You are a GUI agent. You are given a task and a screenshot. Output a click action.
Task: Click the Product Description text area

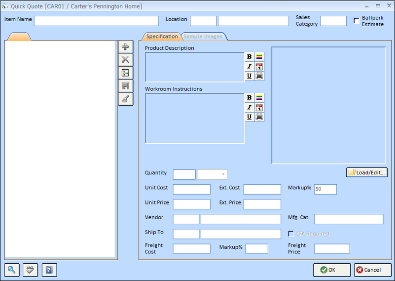pyautogui.click(x=195, y=67)
